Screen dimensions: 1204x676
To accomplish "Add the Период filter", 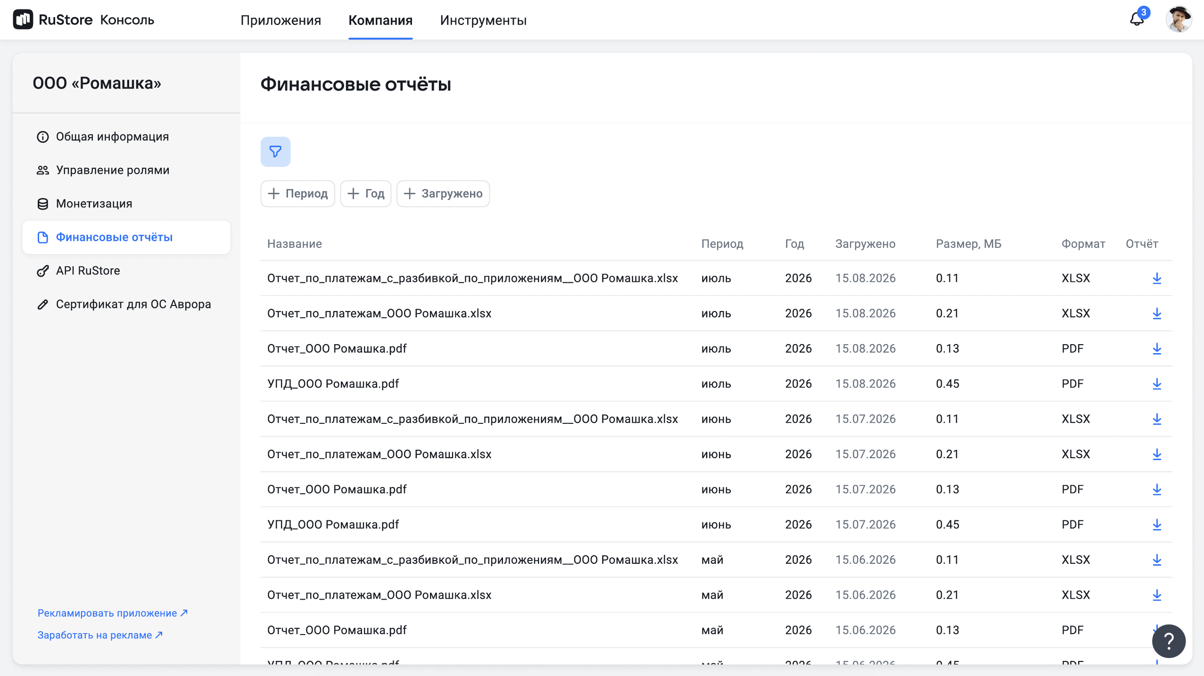I will 297,193.
